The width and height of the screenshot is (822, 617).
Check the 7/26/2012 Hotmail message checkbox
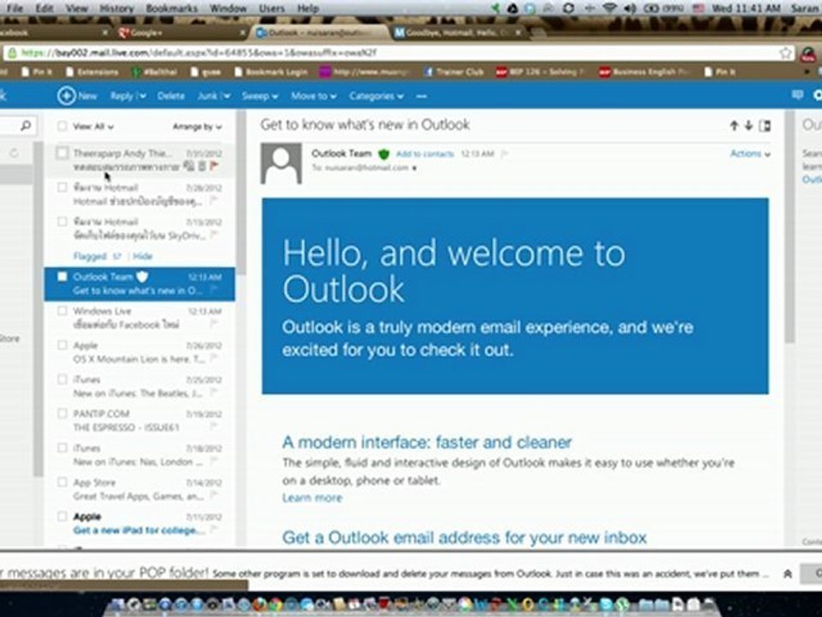(x=62, y=188)
